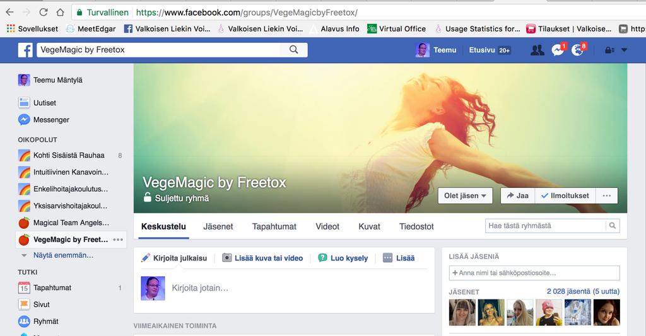Screen dimensions: 646x336
Task: Open browser home page icon
Action: (60, 13)
